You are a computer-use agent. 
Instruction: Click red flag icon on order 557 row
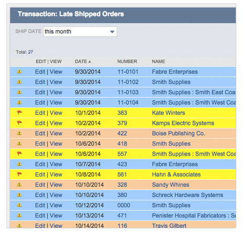[19, 154]
